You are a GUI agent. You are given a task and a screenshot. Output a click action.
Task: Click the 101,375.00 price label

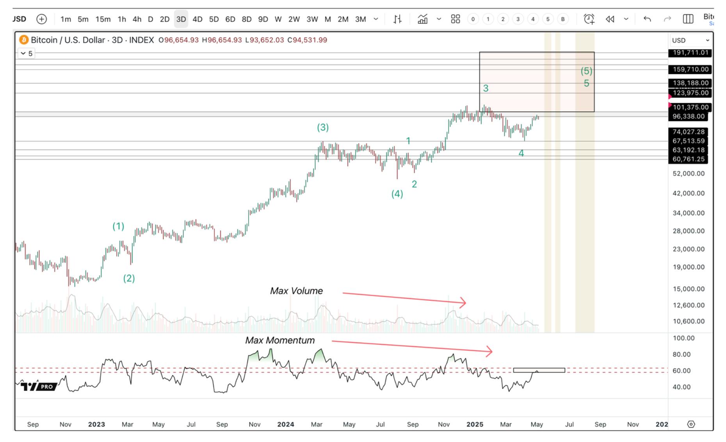point(690,107)
